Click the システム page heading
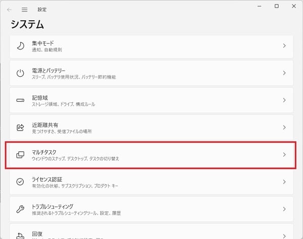The height and width of the screenshot is (239, 303). tap(27, 25)
